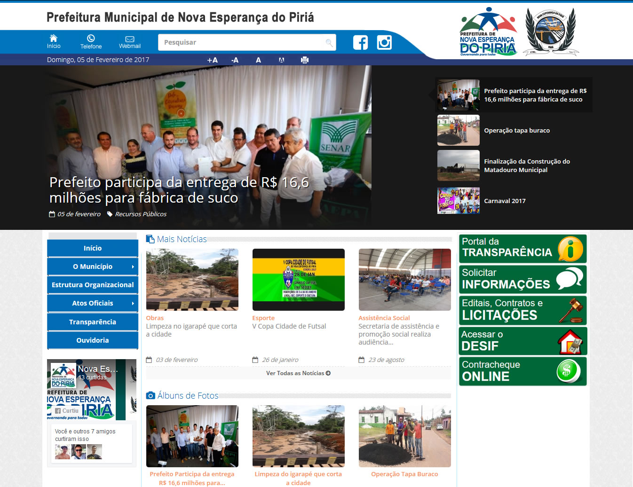Open Acessar o DESIF banner
Viewport: 633px width, 487px height.
coord(523,341)
